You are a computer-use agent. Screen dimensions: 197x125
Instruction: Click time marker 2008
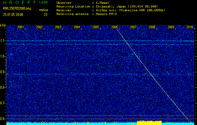click(152, 27)
